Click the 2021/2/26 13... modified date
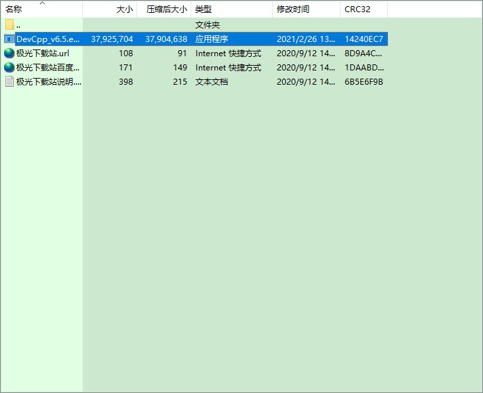The height and width of the screenshot is (393, 483). pyautogui.click(x=306, y=39)
